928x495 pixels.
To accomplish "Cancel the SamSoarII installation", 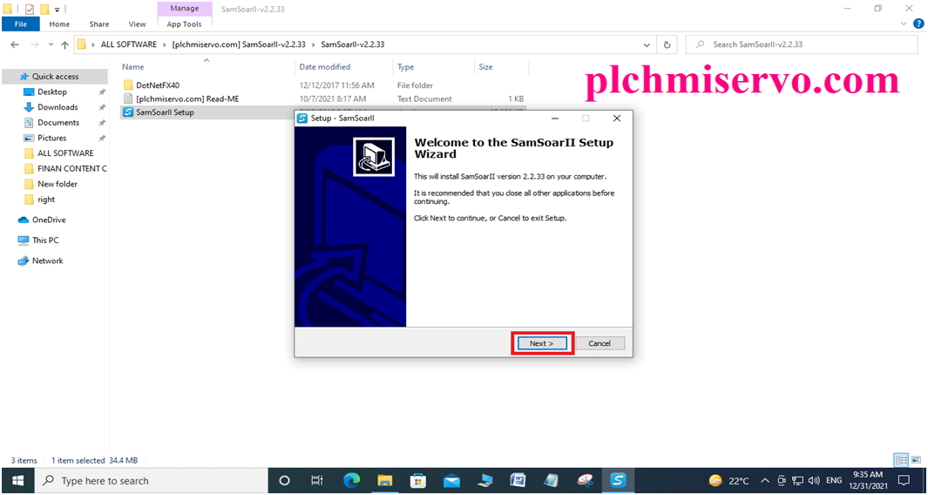I will [599, 343].
